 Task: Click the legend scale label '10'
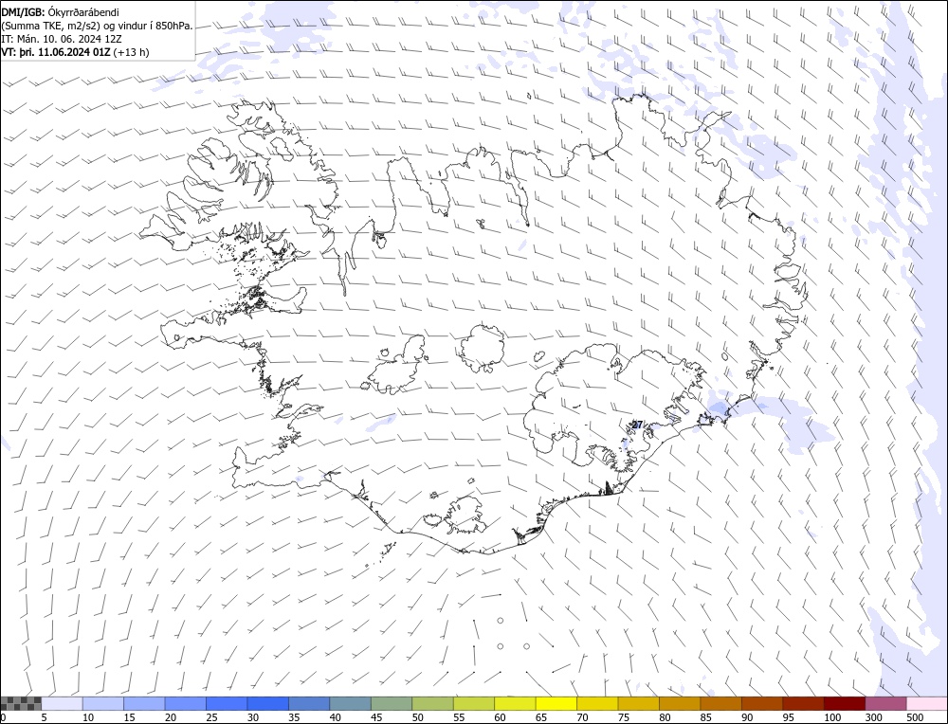point(88,717)
